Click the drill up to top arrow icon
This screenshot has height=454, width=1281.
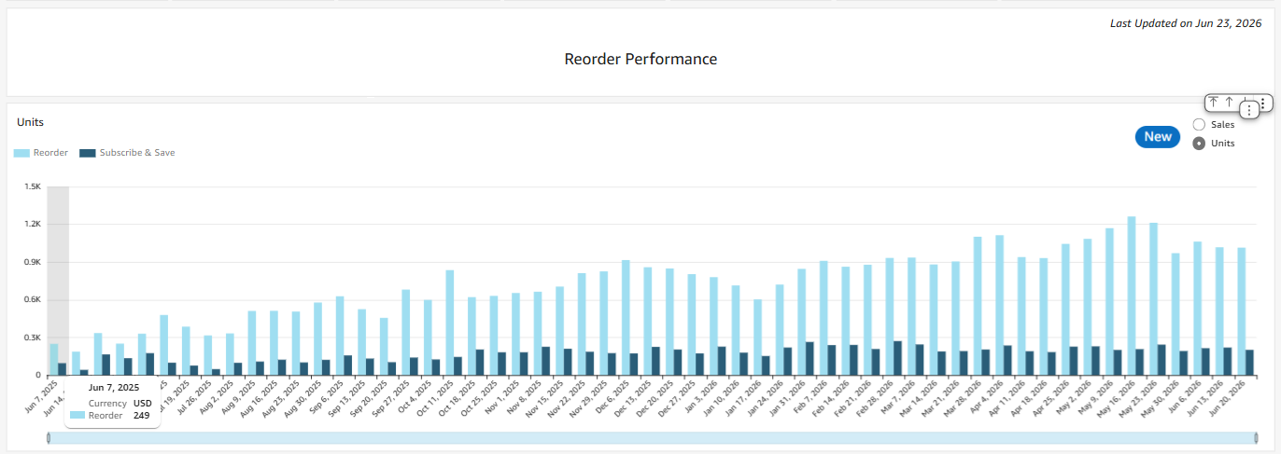click(x=1213, y=103)
